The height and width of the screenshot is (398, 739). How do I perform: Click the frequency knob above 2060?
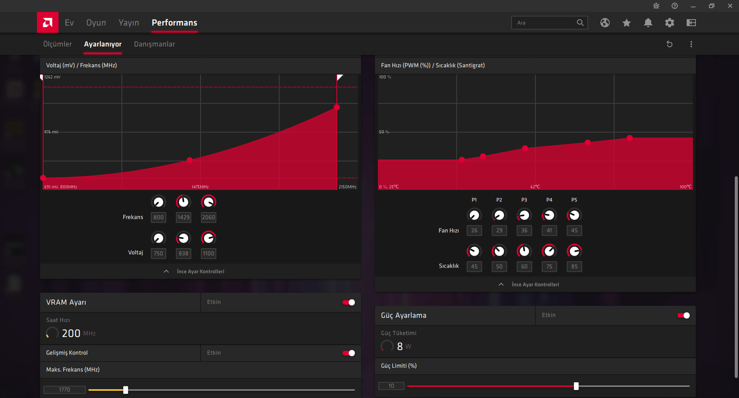pos(209,202)
